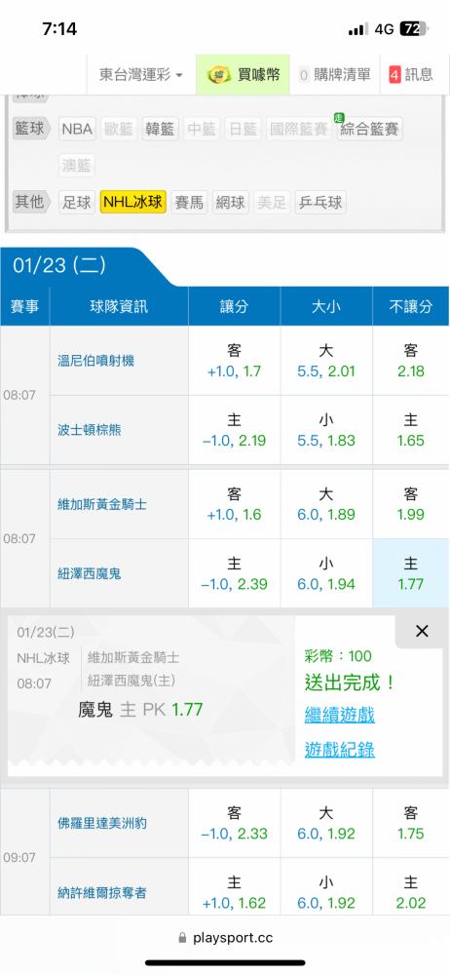The height and width of the screenshot is (975, 450).
Task: Select 韓籃 league filter
Action: [x=161, y=130]
